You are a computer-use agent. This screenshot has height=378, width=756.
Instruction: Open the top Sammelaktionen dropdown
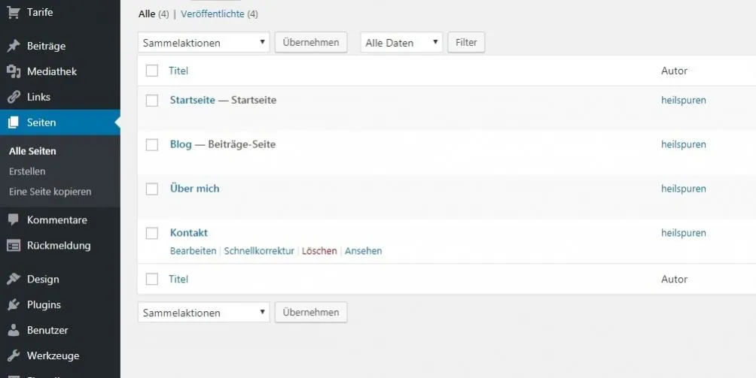point(204,42)
